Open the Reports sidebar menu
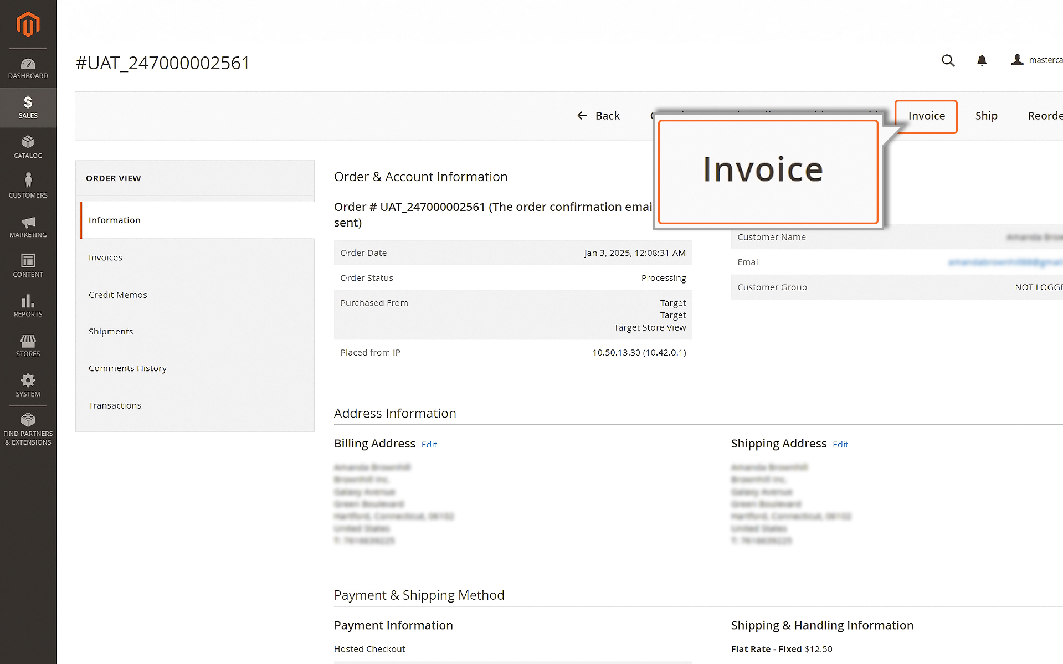1063x664 pixels. [x=28, y=306]
